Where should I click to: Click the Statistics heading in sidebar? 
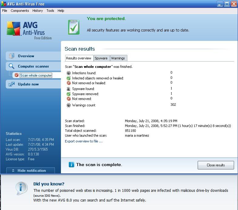click(14, 134)
